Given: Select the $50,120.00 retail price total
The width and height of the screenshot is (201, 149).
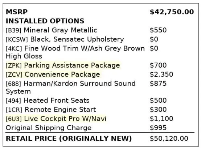Looking at the screenshot, I should [x=169, y=139].
